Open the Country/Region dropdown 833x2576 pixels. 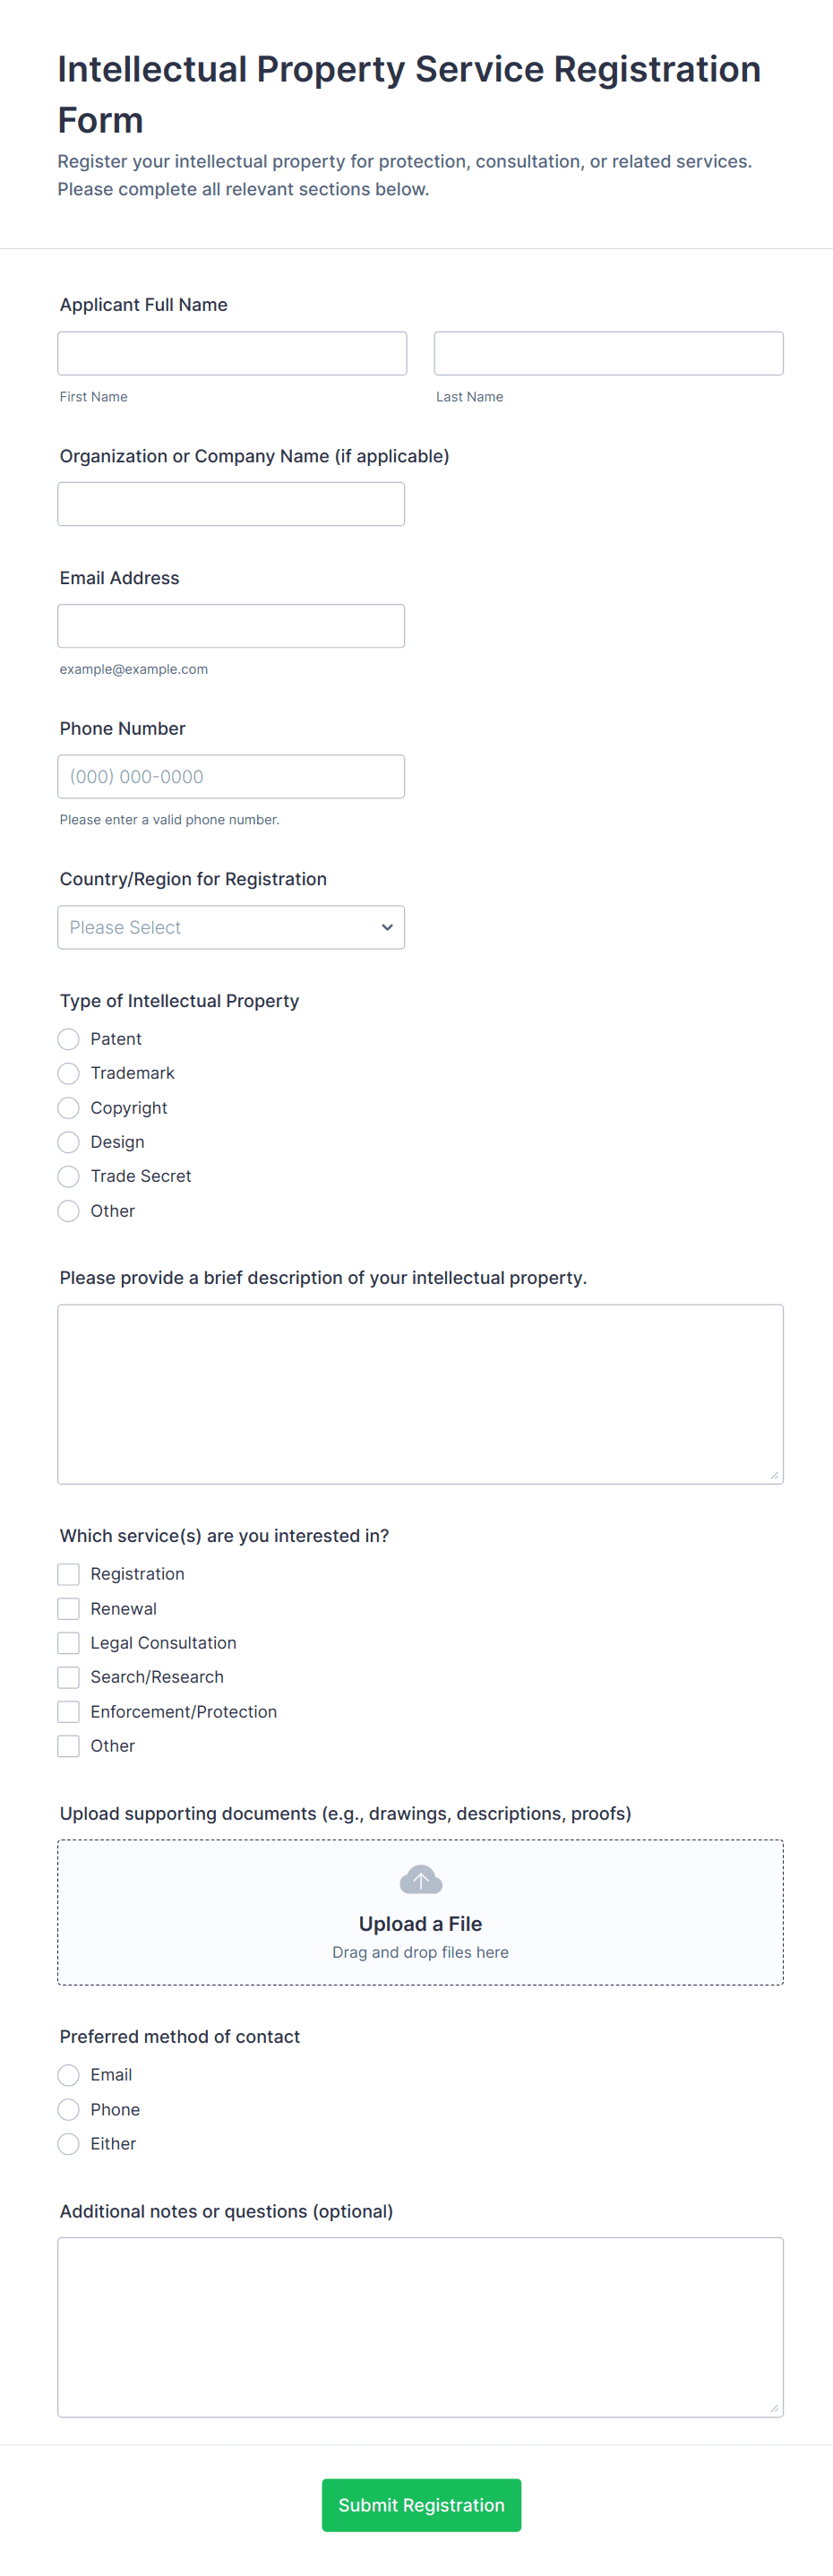coord(231,927)
